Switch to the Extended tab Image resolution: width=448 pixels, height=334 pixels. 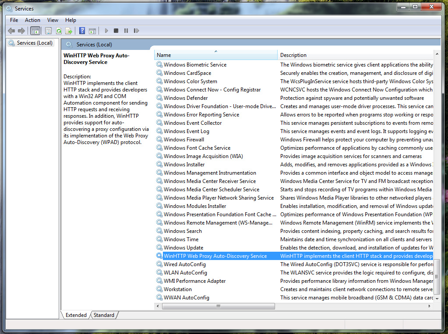[x=76, y=315]
